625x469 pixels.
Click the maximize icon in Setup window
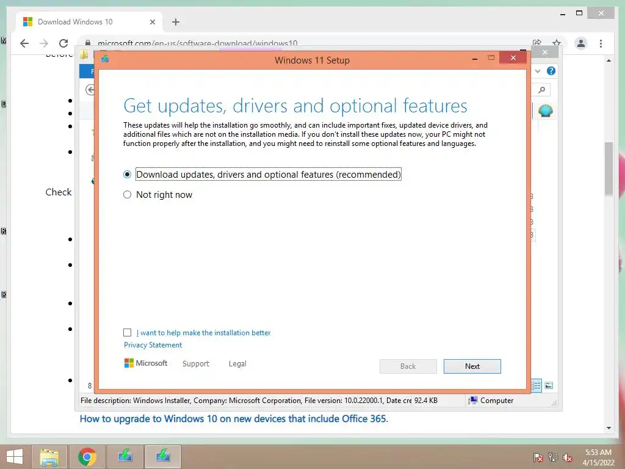491,58
